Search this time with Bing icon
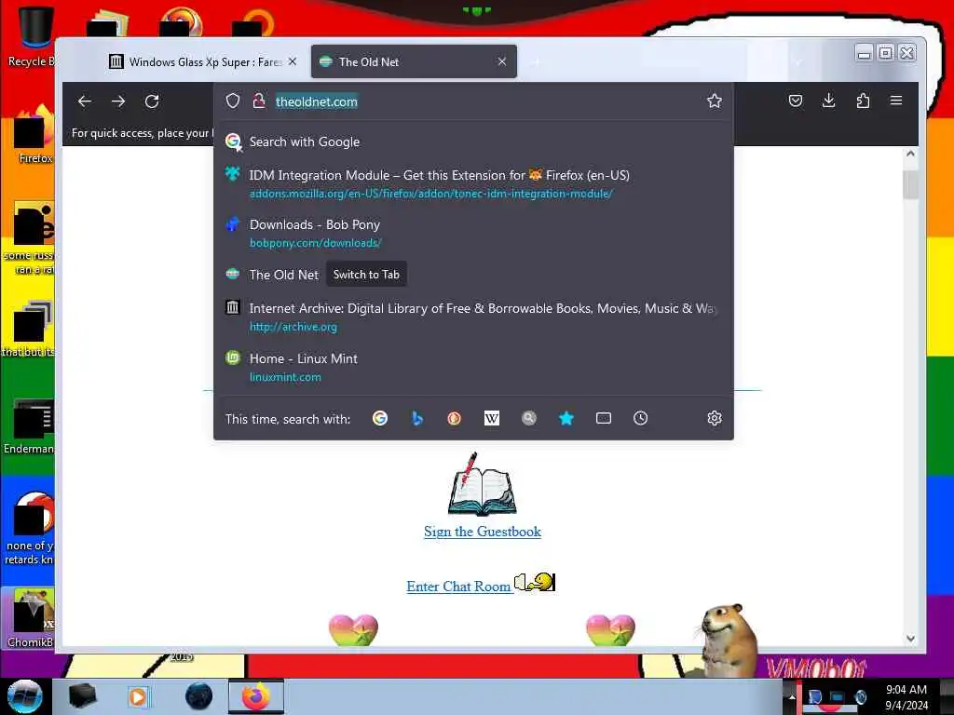The height and width of the screenshot is (715, 954). coord(417,418)
